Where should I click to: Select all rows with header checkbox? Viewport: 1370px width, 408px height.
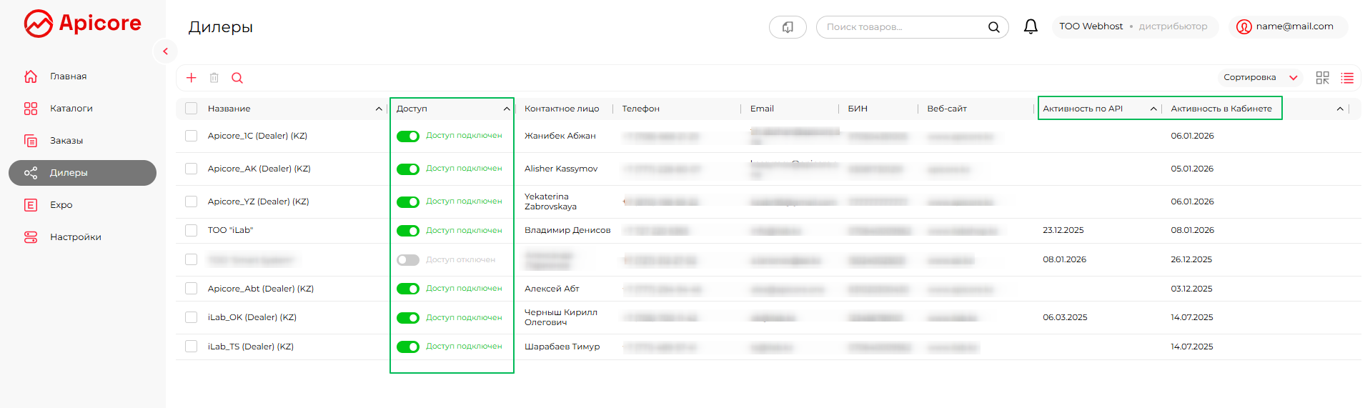(x=191, y=109)
